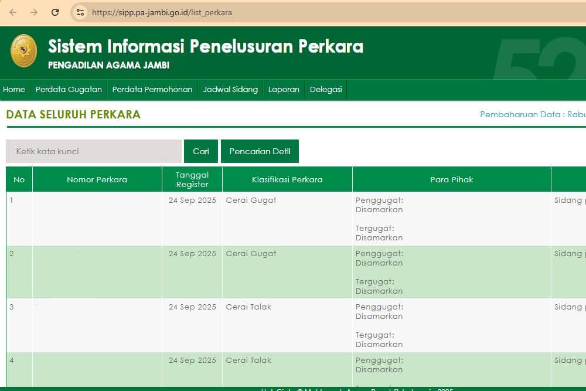Click inside the keyword search field
The width and height of the screenshot is (586, 391).
click(94, 151)
